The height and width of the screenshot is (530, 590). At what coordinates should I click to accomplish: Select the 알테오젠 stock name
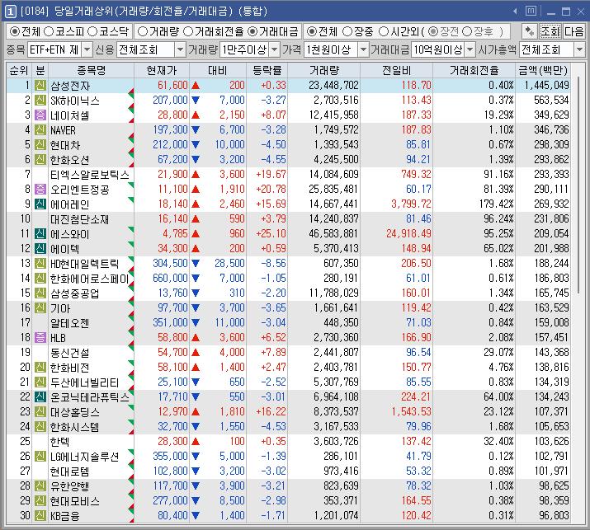70,323
